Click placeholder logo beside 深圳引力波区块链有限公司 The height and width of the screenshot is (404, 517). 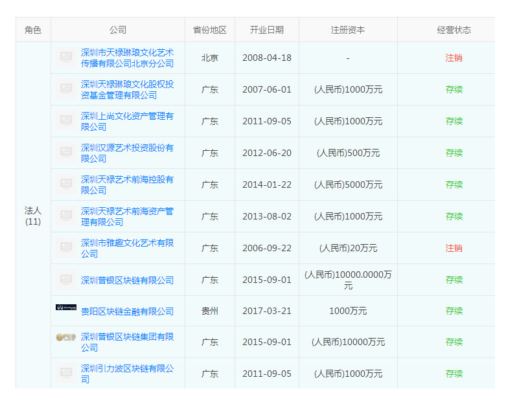(65, 374)
